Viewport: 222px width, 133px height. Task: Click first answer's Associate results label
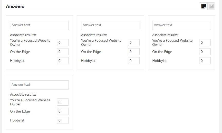[x=23, y=35]
